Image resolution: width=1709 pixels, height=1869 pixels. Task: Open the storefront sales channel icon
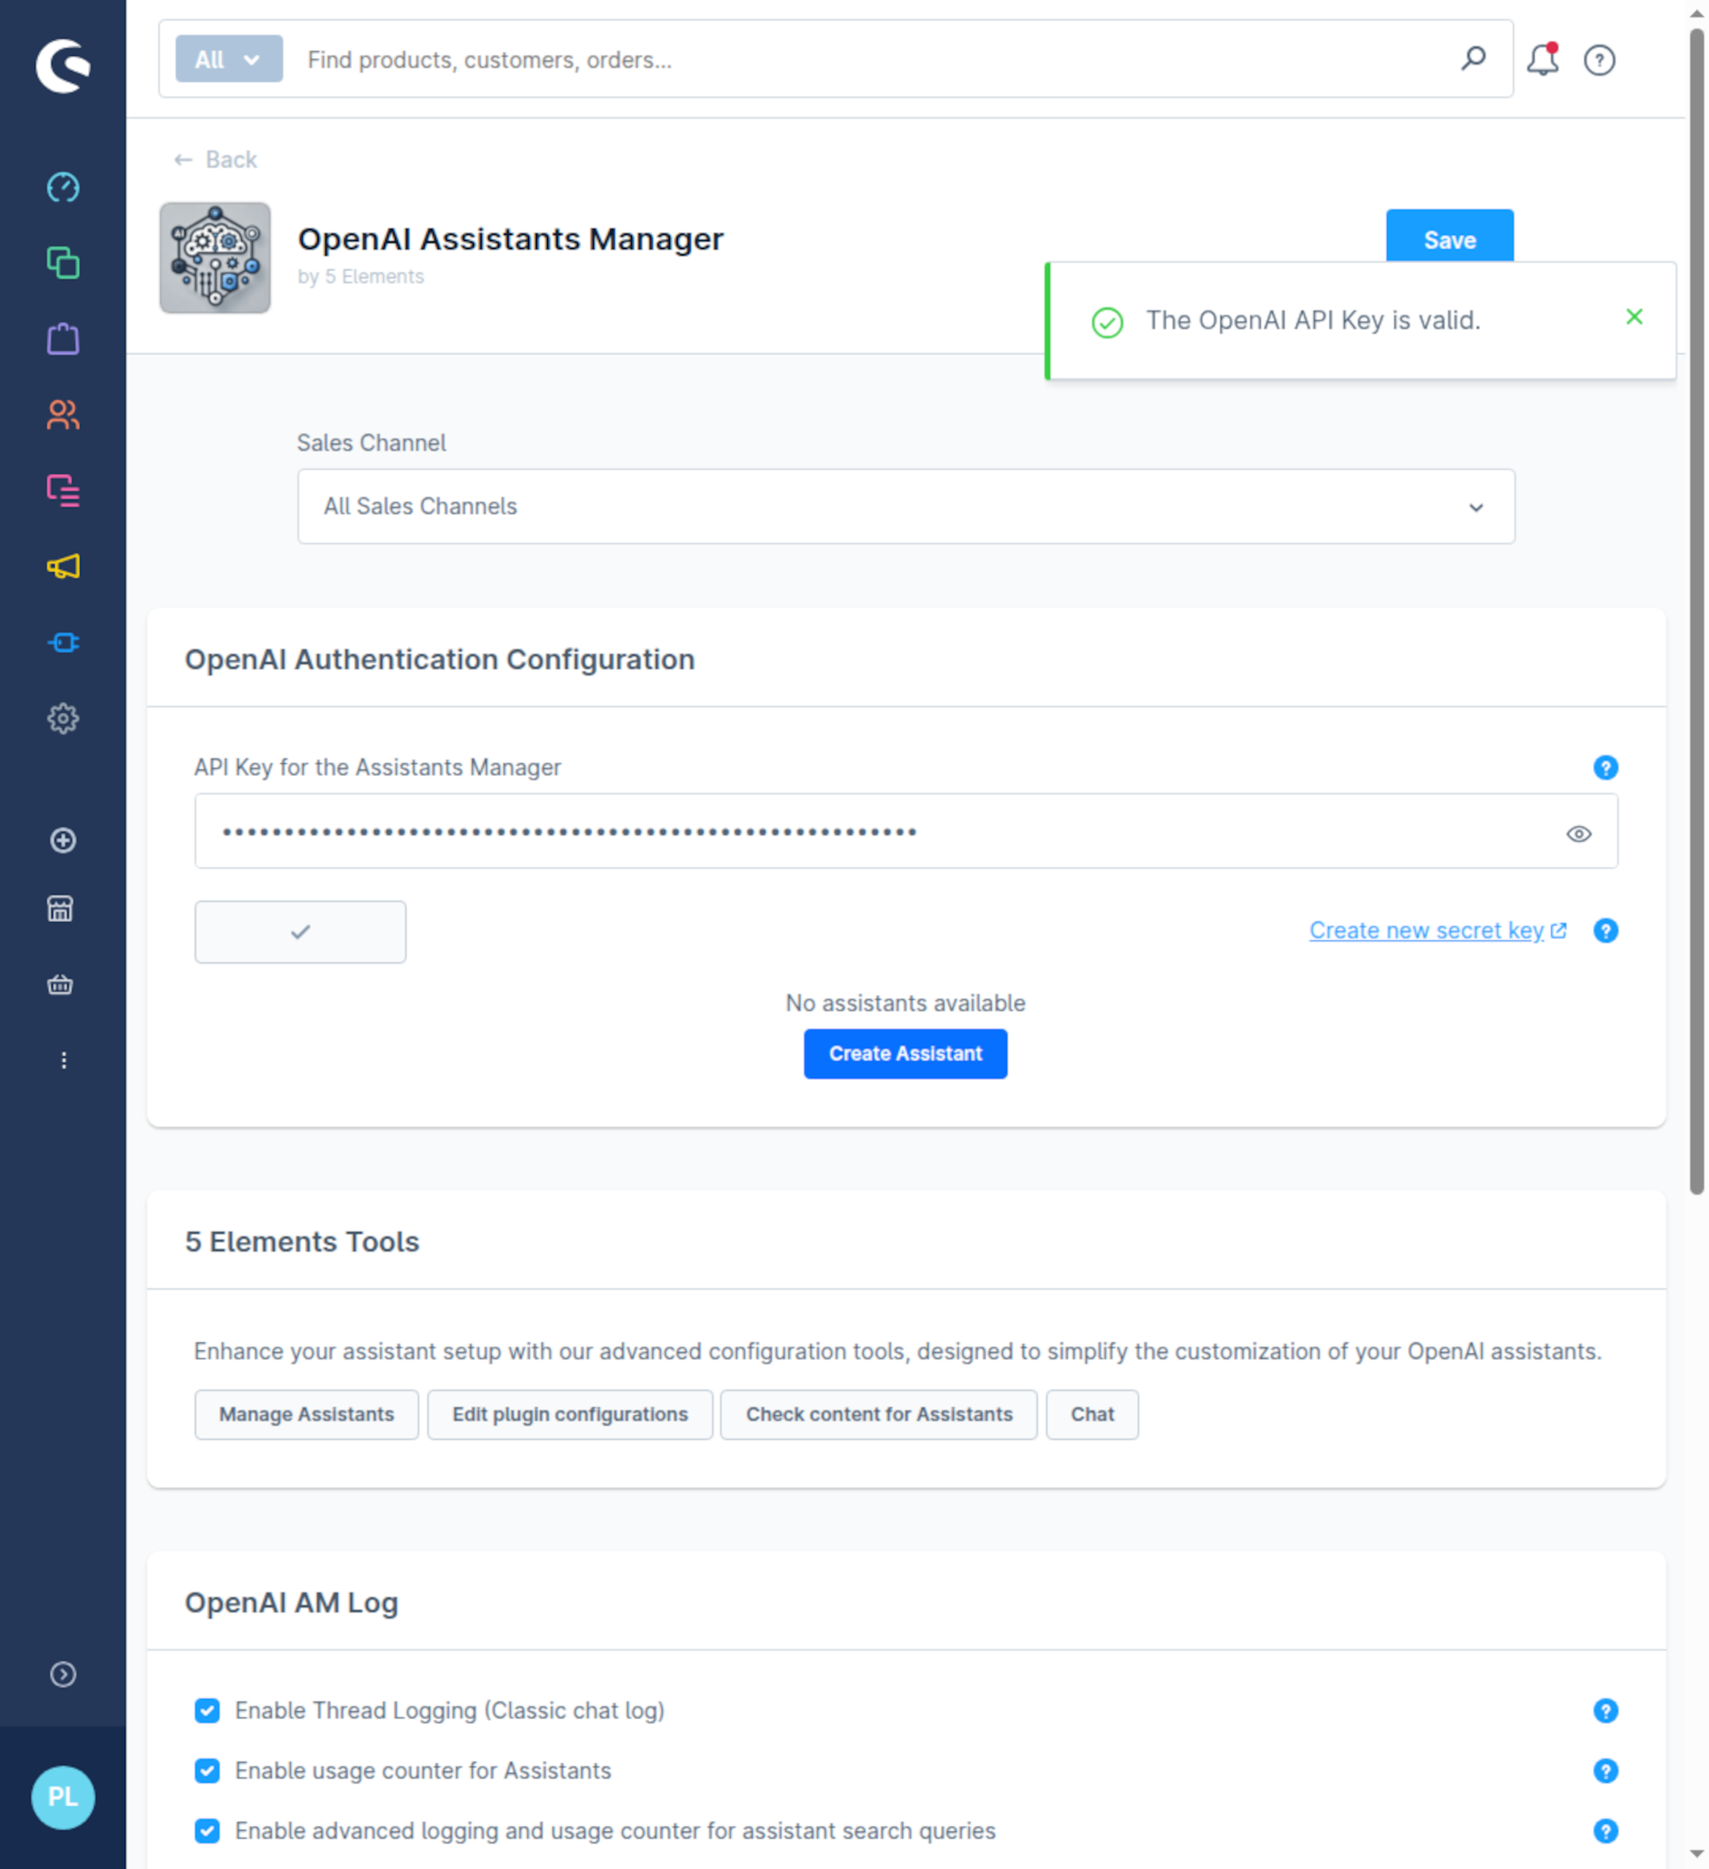click(60, 910)
